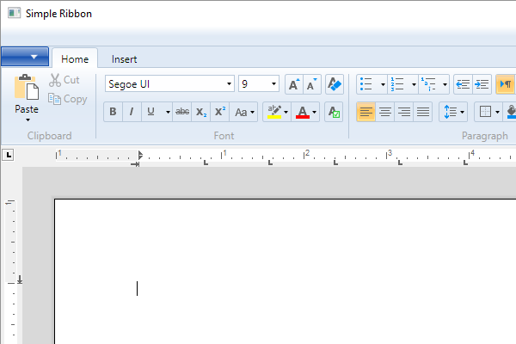Screen dimensions: 516x344
Task: Open the blue application menu button
Action: pyautogui.click(x=24, y=57)
